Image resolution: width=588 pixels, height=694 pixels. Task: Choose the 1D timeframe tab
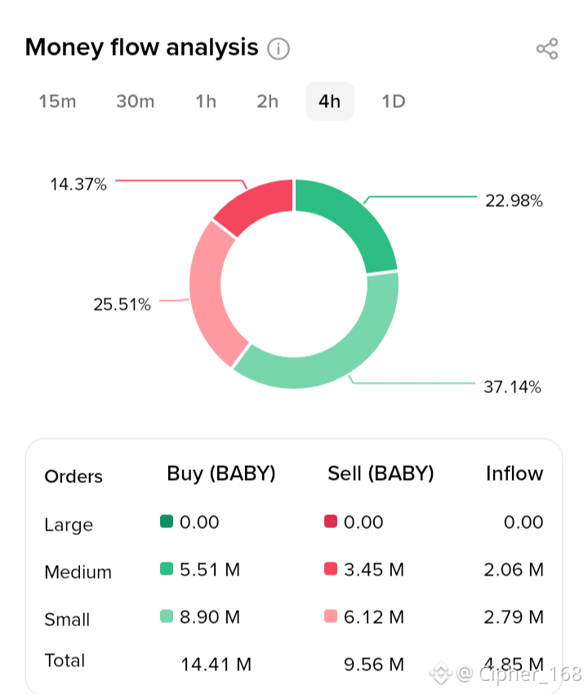point(394,101)
